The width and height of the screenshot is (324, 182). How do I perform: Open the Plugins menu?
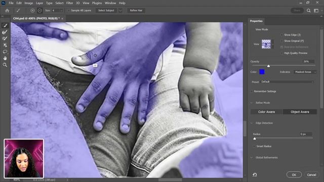click(x=97, y=3)
